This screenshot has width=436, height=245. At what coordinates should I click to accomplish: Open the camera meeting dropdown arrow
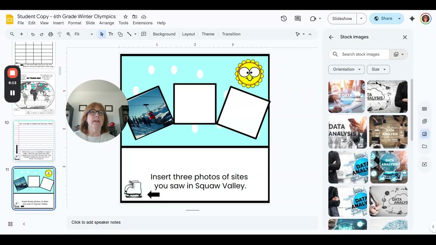pos(320,19)
